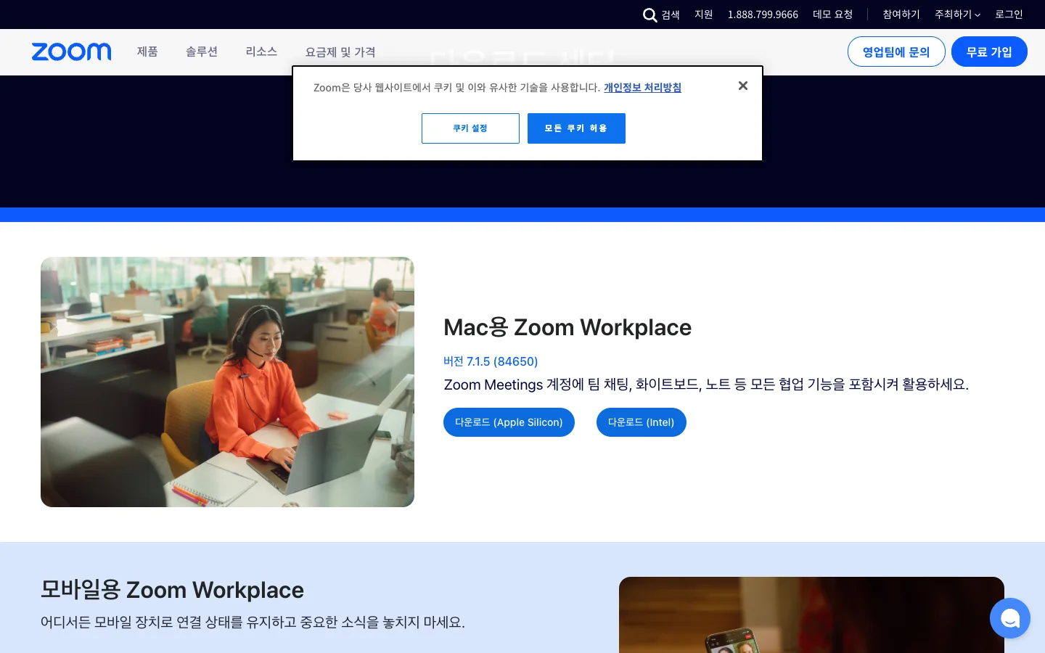Image resolution: width=1045 pixels, height=653 pixels.
Task: Open the chat bubble widget
Action: [x=1009, y=618]
